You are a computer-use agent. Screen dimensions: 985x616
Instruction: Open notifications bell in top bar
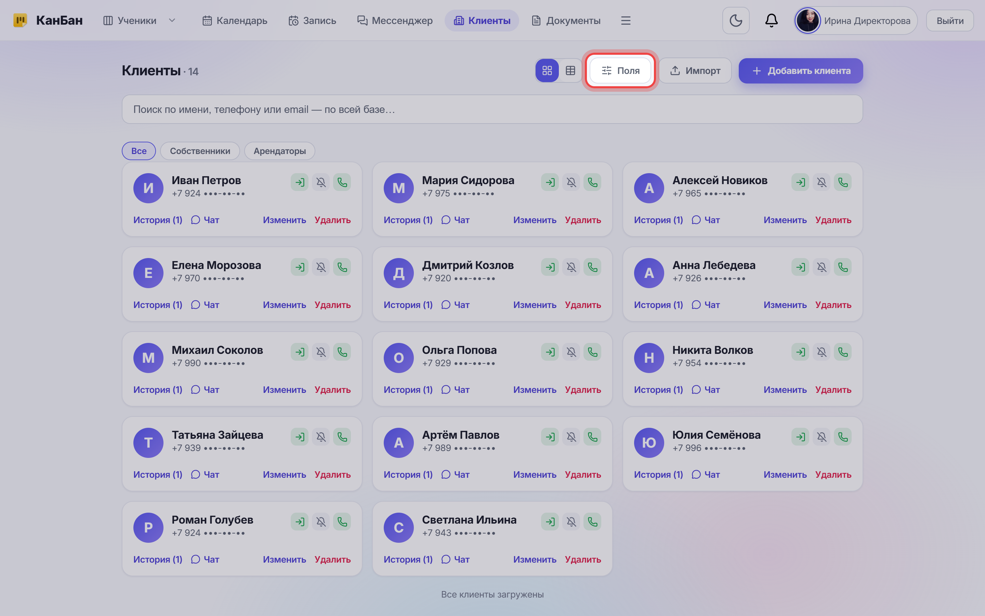tap(771, 21)
